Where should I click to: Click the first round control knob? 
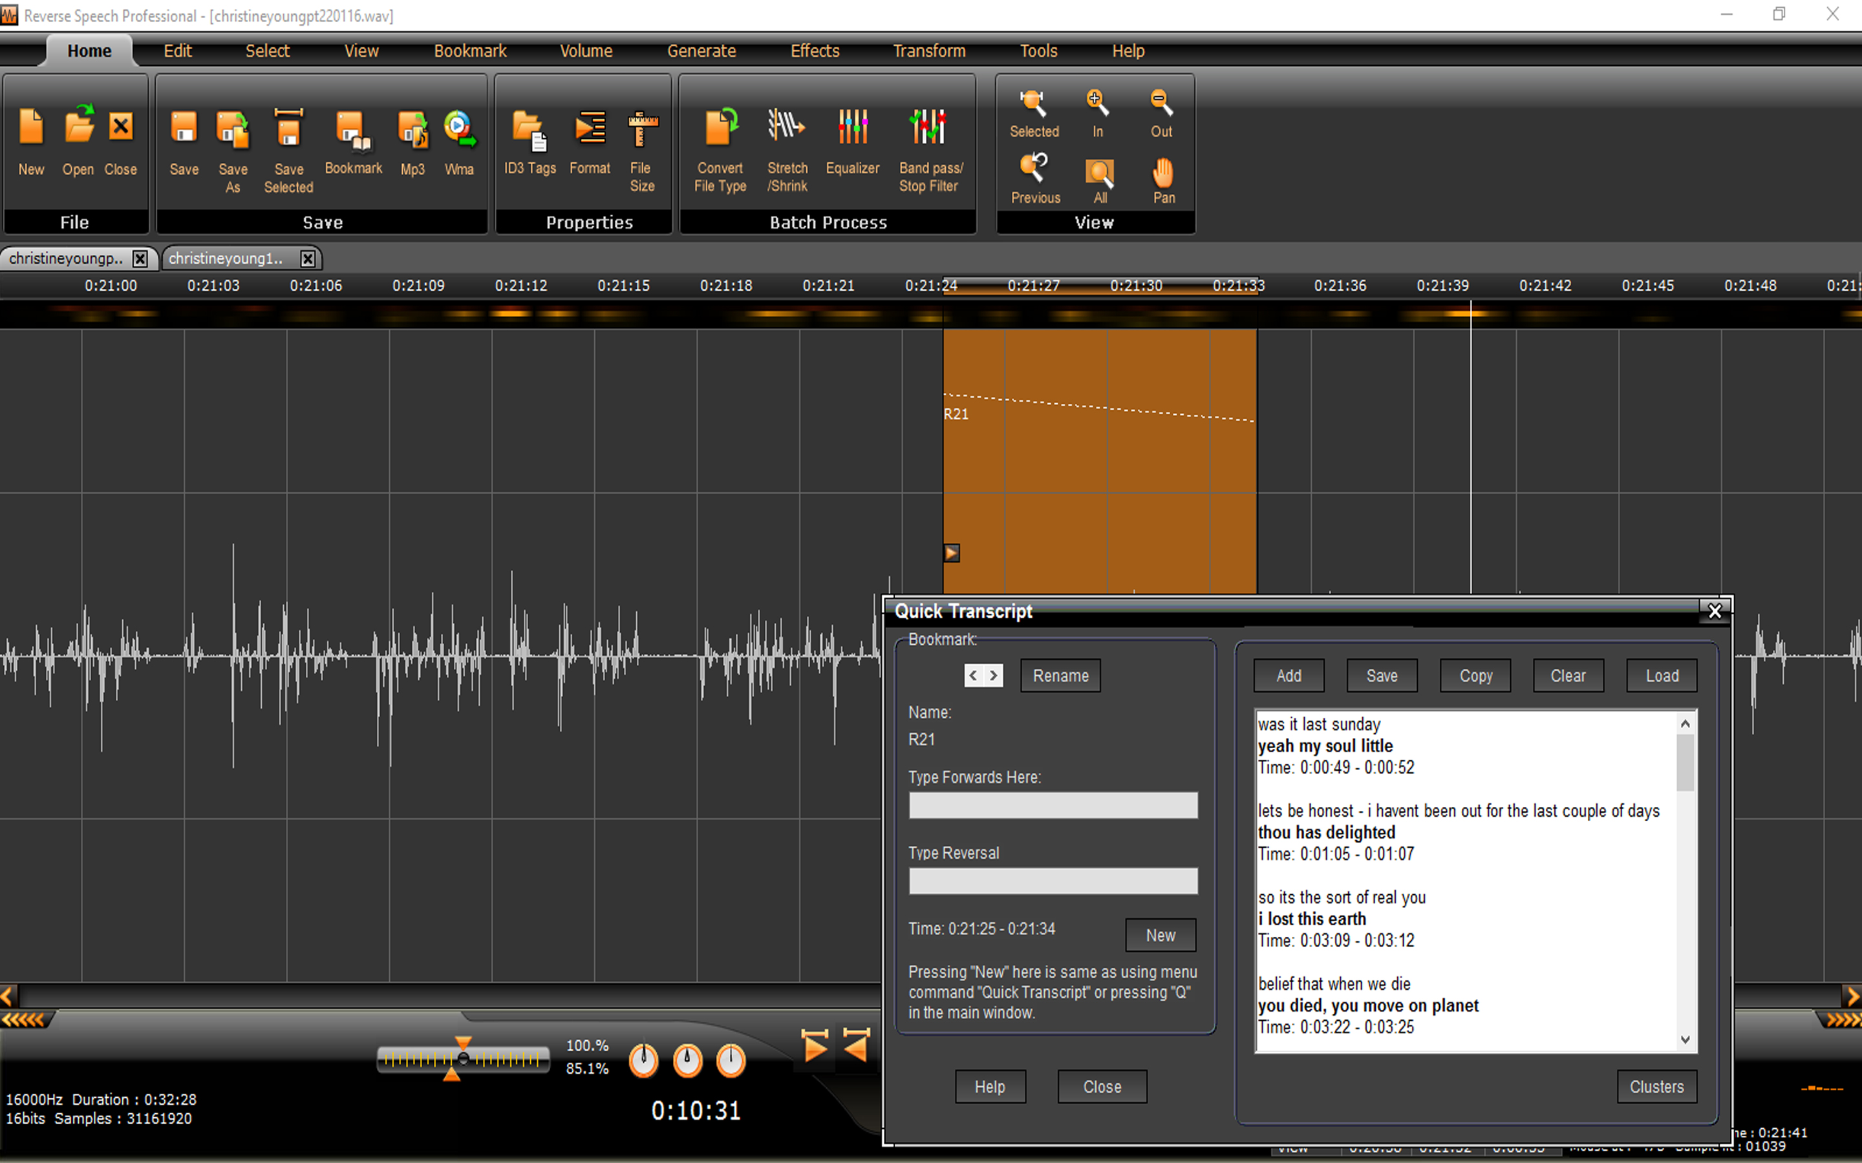643,1061
